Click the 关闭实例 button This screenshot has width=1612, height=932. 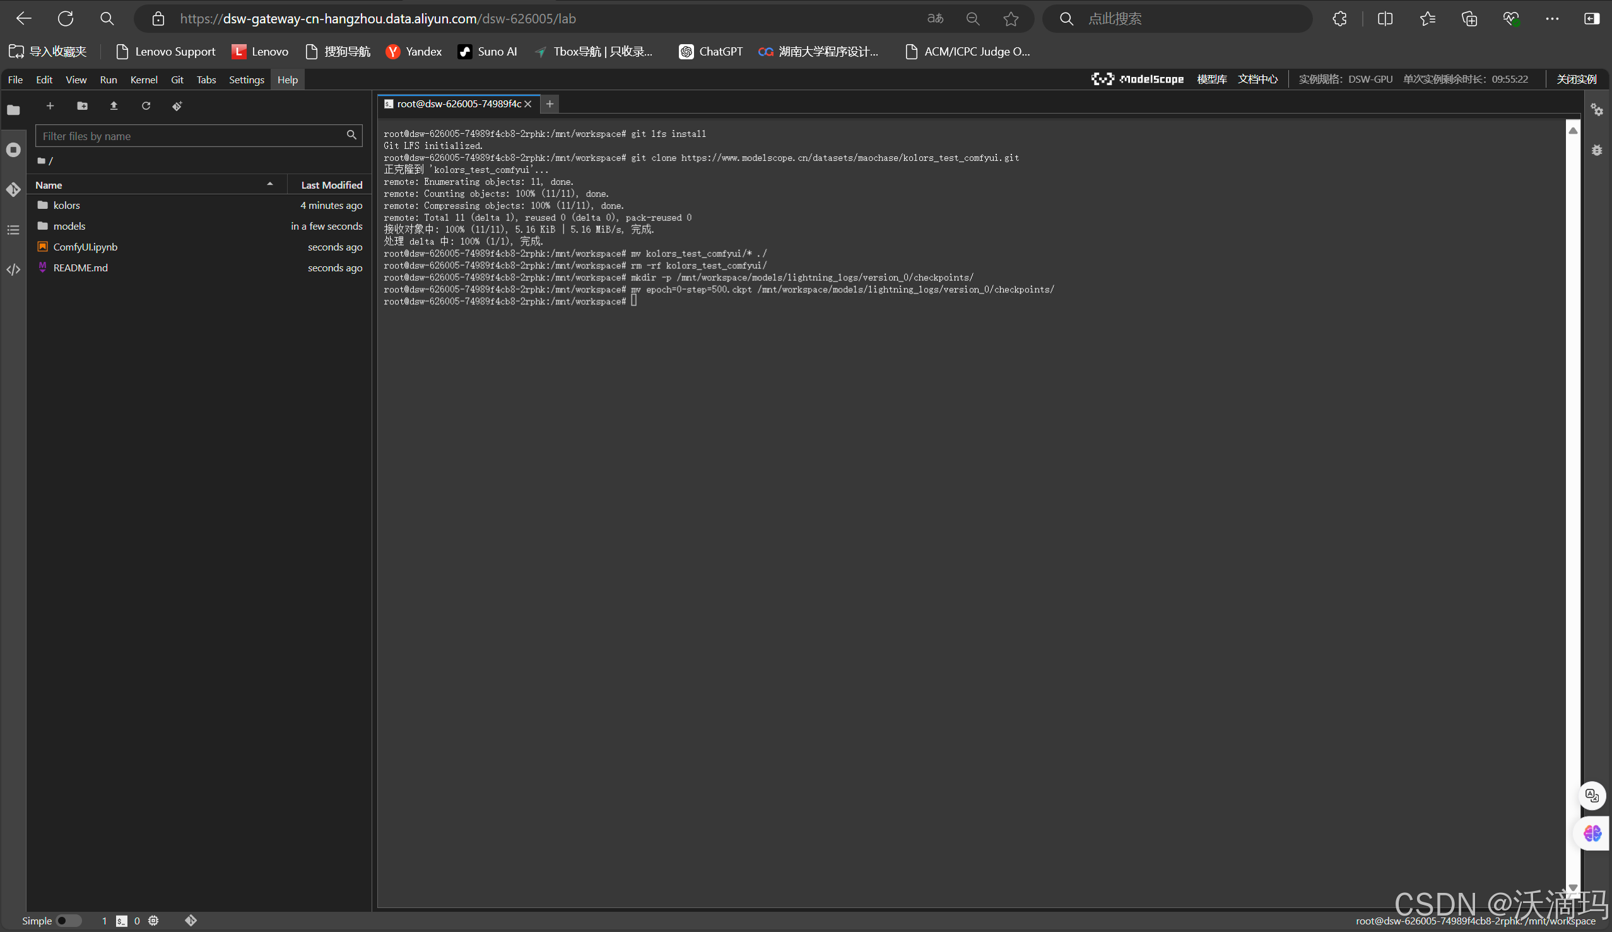coord(1576,80)
